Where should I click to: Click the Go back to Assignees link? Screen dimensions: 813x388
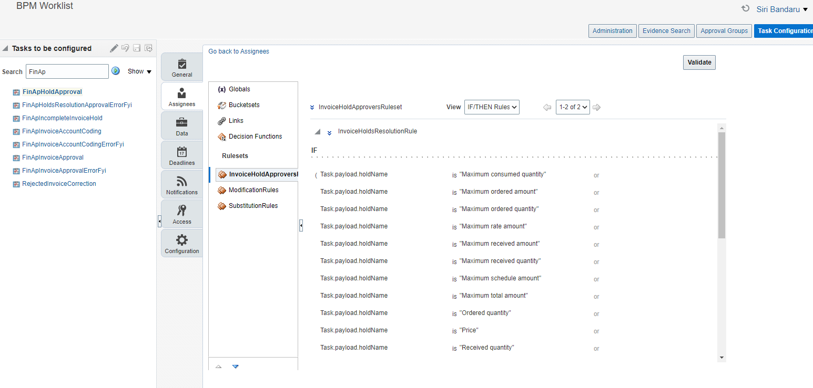pos(238,51)
